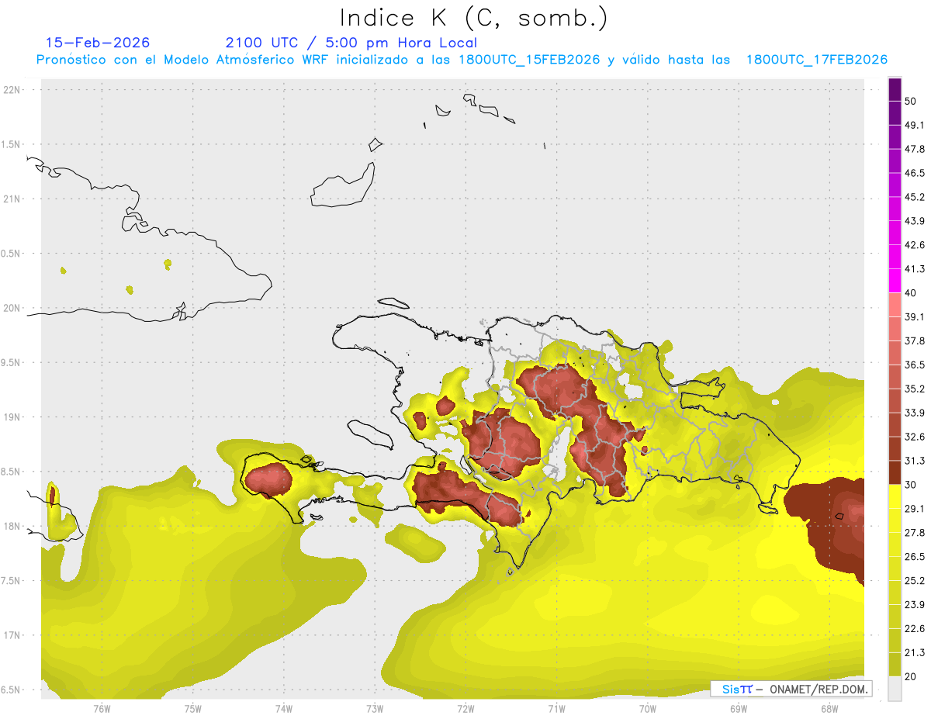Click the "47.8" legend value
Viewport: 931px width, 719px height.
click(x=915, y=149)
